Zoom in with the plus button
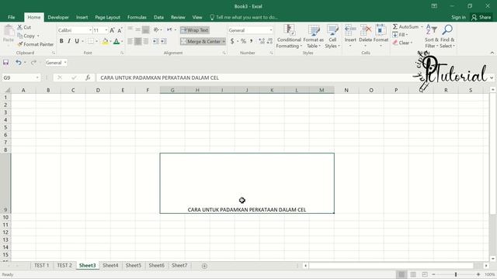497x279 pixels. coord(478,274)
